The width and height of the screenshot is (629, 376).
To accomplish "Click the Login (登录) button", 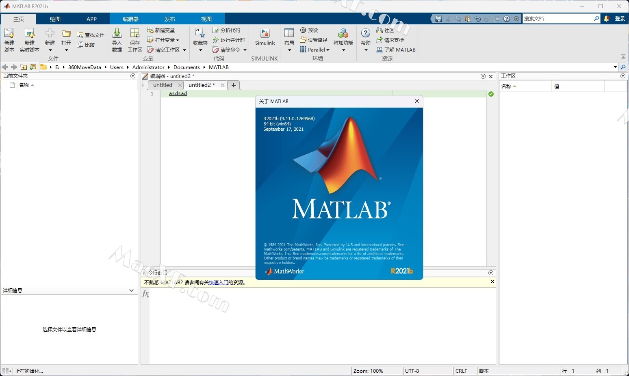I will (x=620, y=19).
